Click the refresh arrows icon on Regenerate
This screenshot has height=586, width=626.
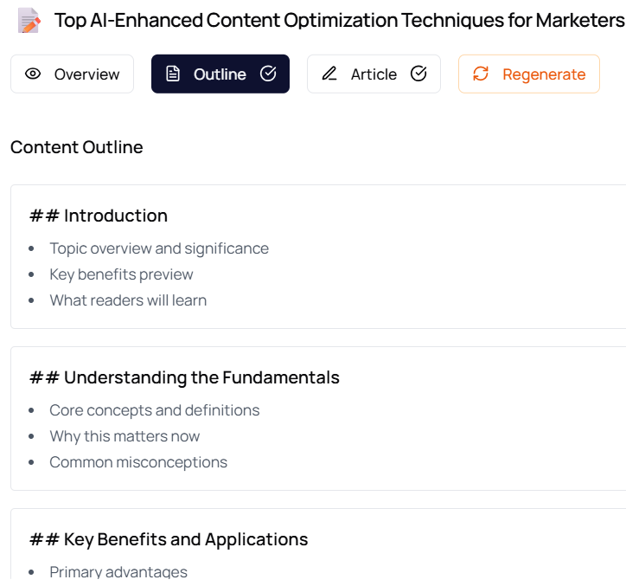pyautogui.click(x=481, y=74)
